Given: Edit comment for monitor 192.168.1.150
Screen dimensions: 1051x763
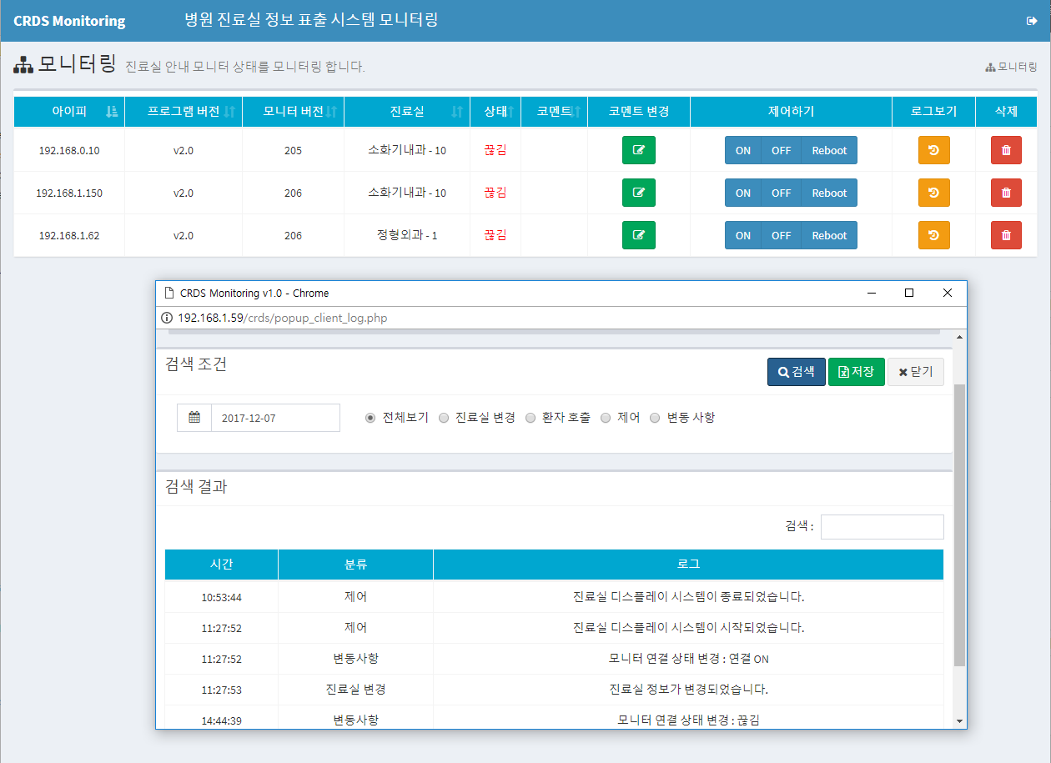Looking at the screenshot, I should [x=639, y=193].
